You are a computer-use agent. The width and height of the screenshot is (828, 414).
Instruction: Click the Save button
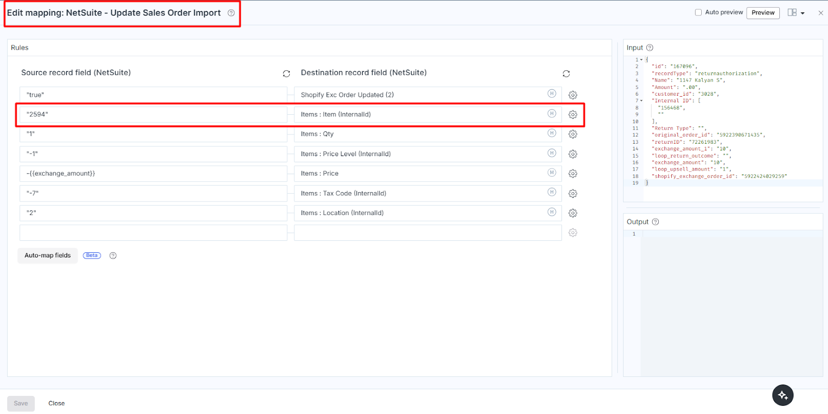[x=21, y=404]
